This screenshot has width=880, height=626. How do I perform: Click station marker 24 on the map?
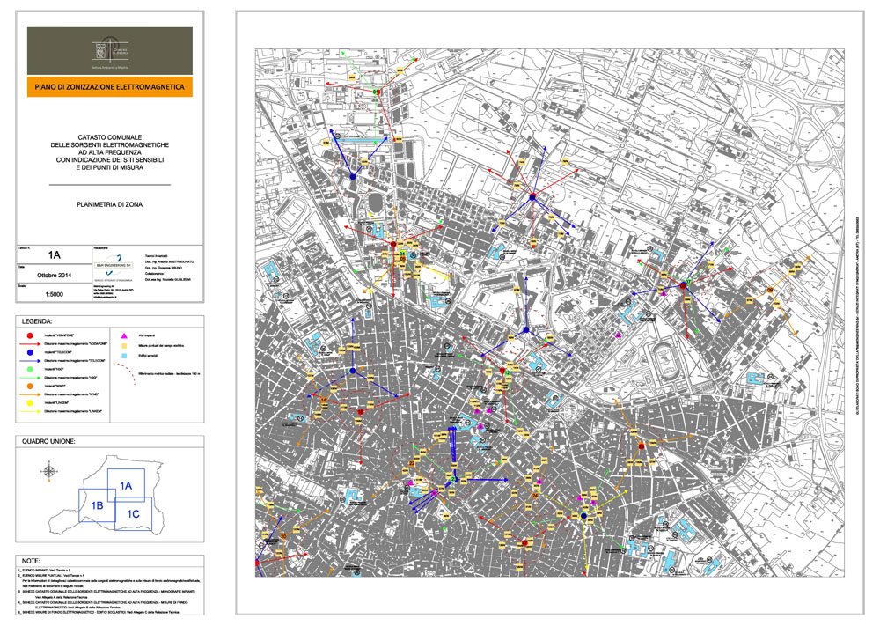[x=534, y=496]
